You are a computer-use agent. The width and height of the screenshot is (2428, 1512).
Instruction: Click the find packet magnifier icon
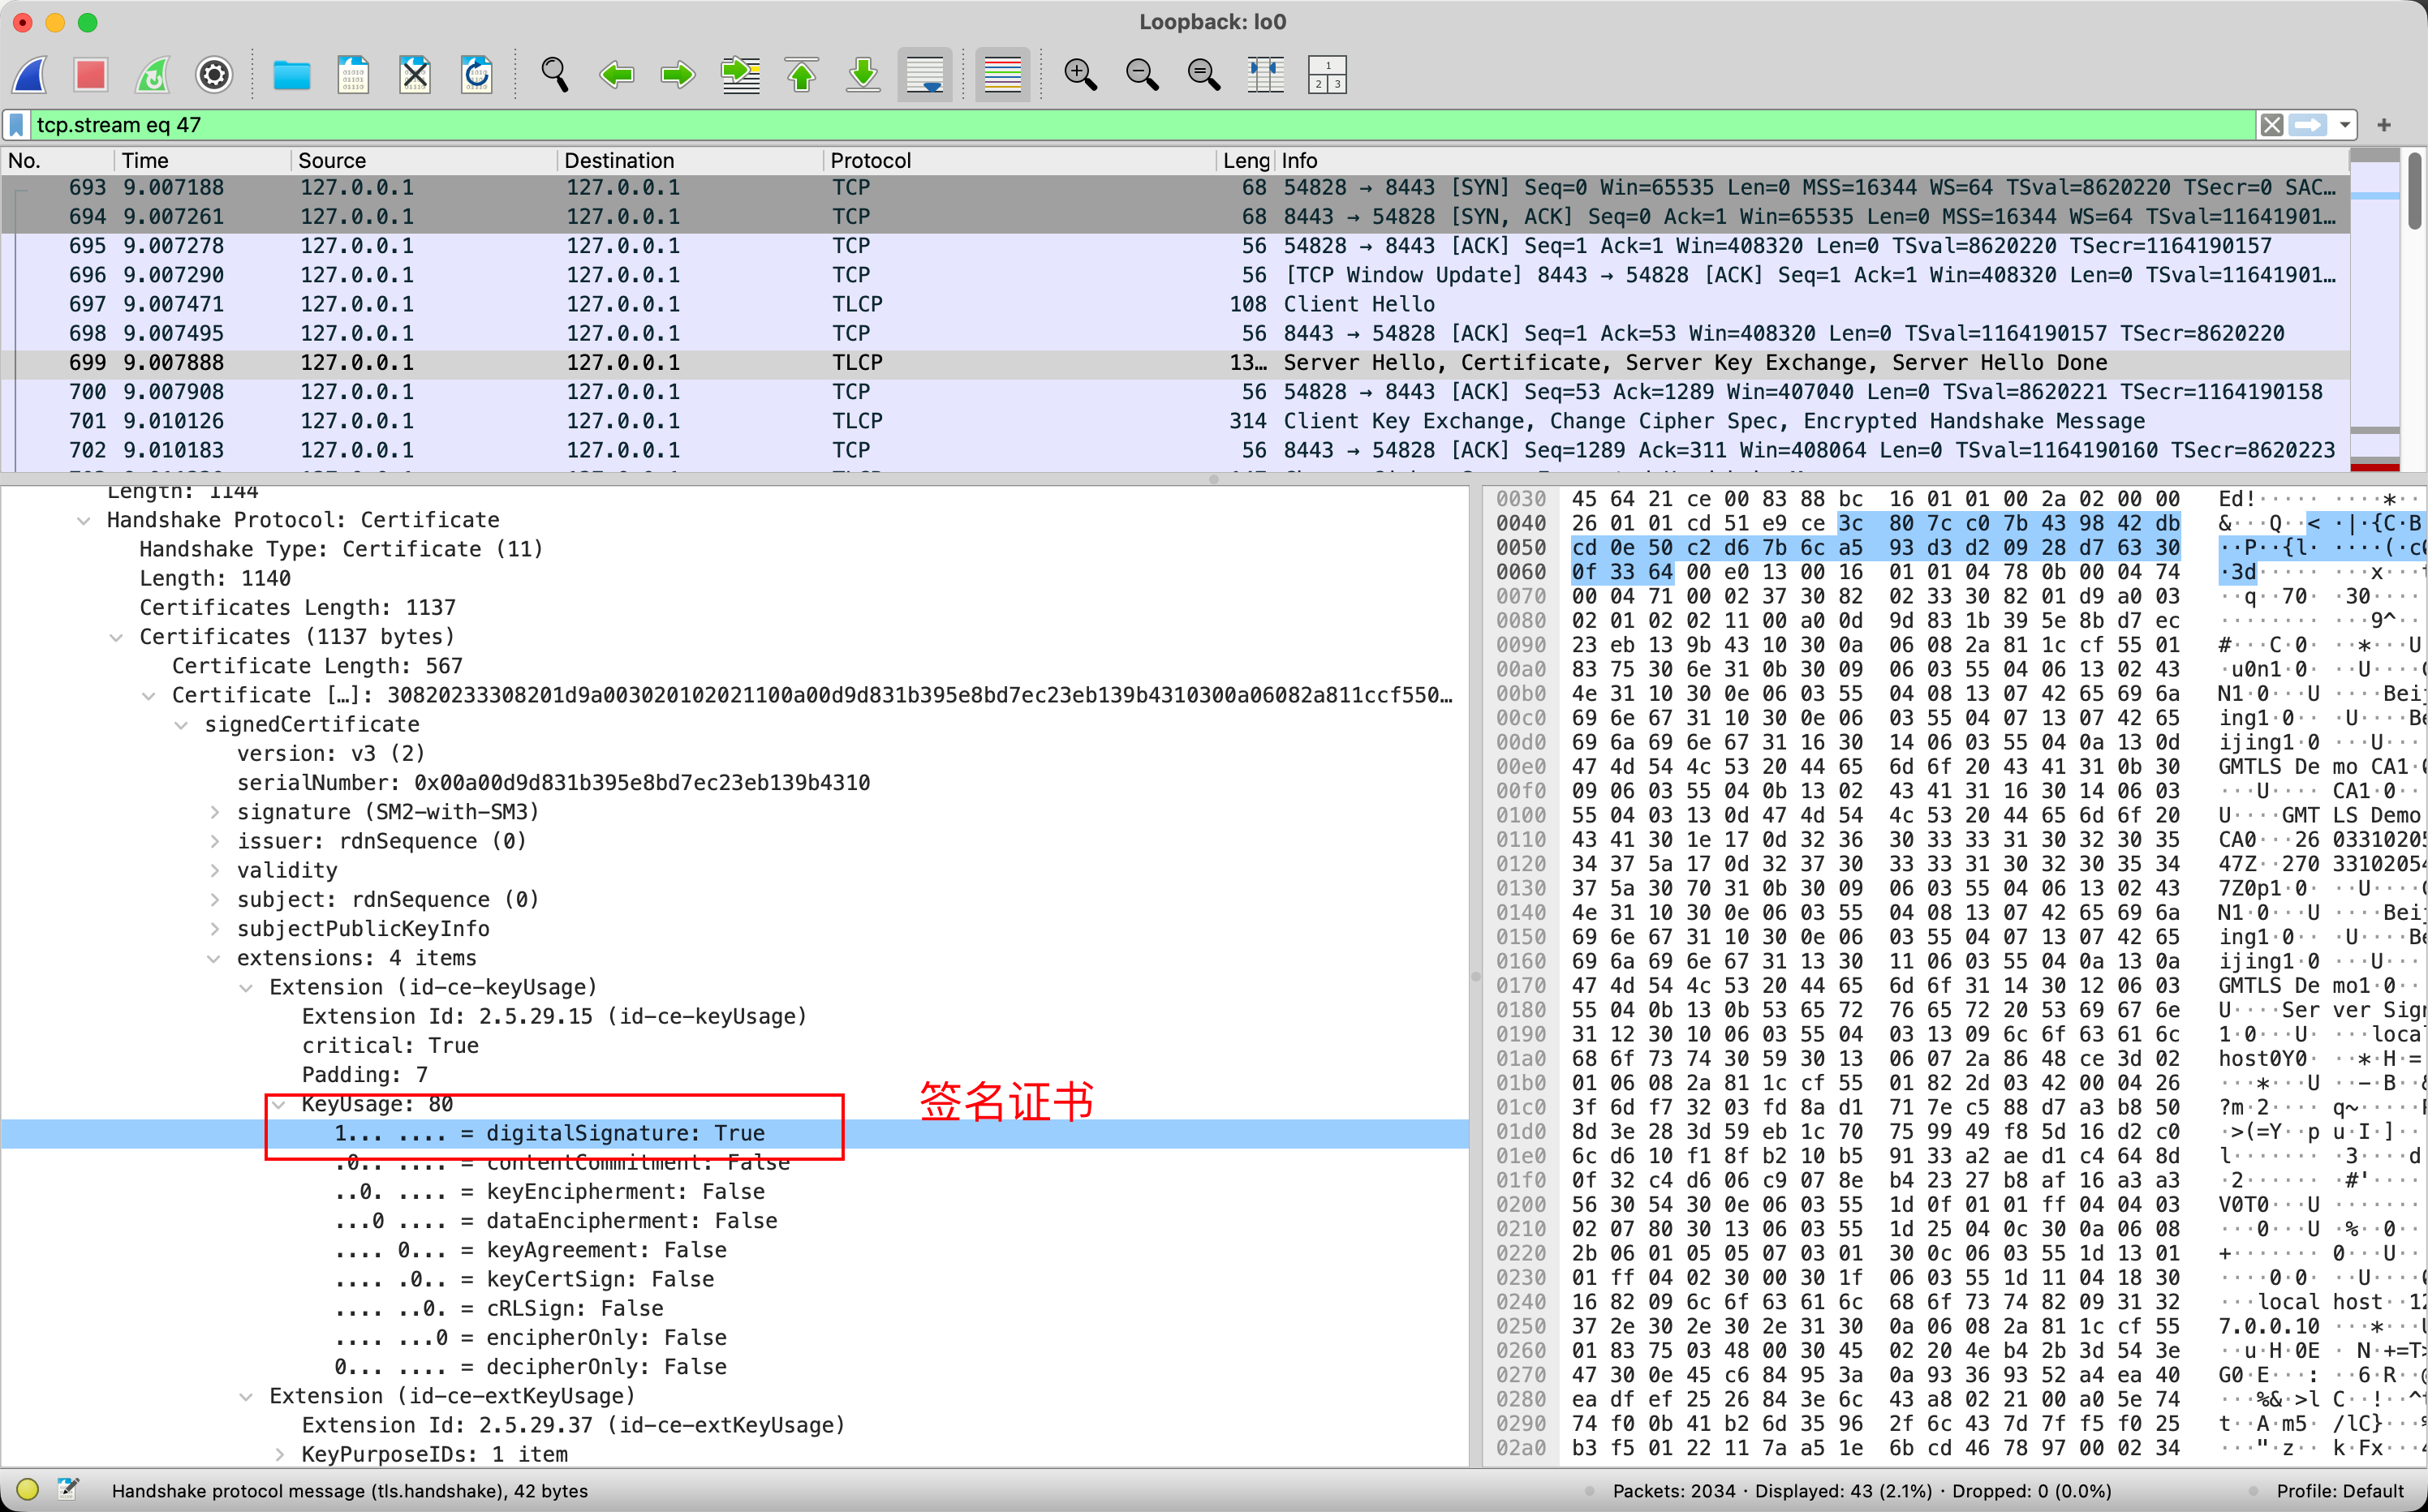[x=554, y=75]
